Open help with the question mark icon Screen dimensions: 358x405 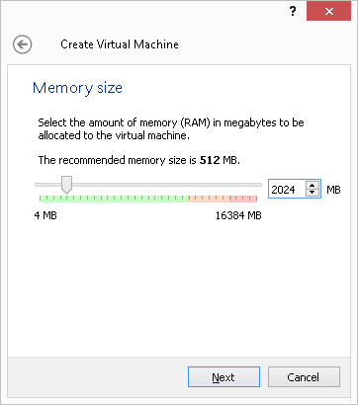pos(293,12)
